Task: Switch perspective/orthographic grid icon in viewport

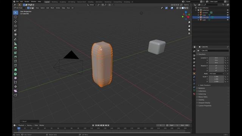Action: [x=189, y=34]
